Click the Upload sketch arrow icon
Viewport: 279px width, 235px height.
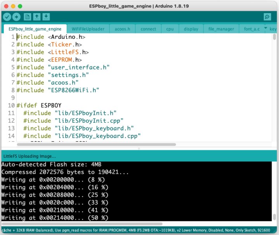click(16, 17)
